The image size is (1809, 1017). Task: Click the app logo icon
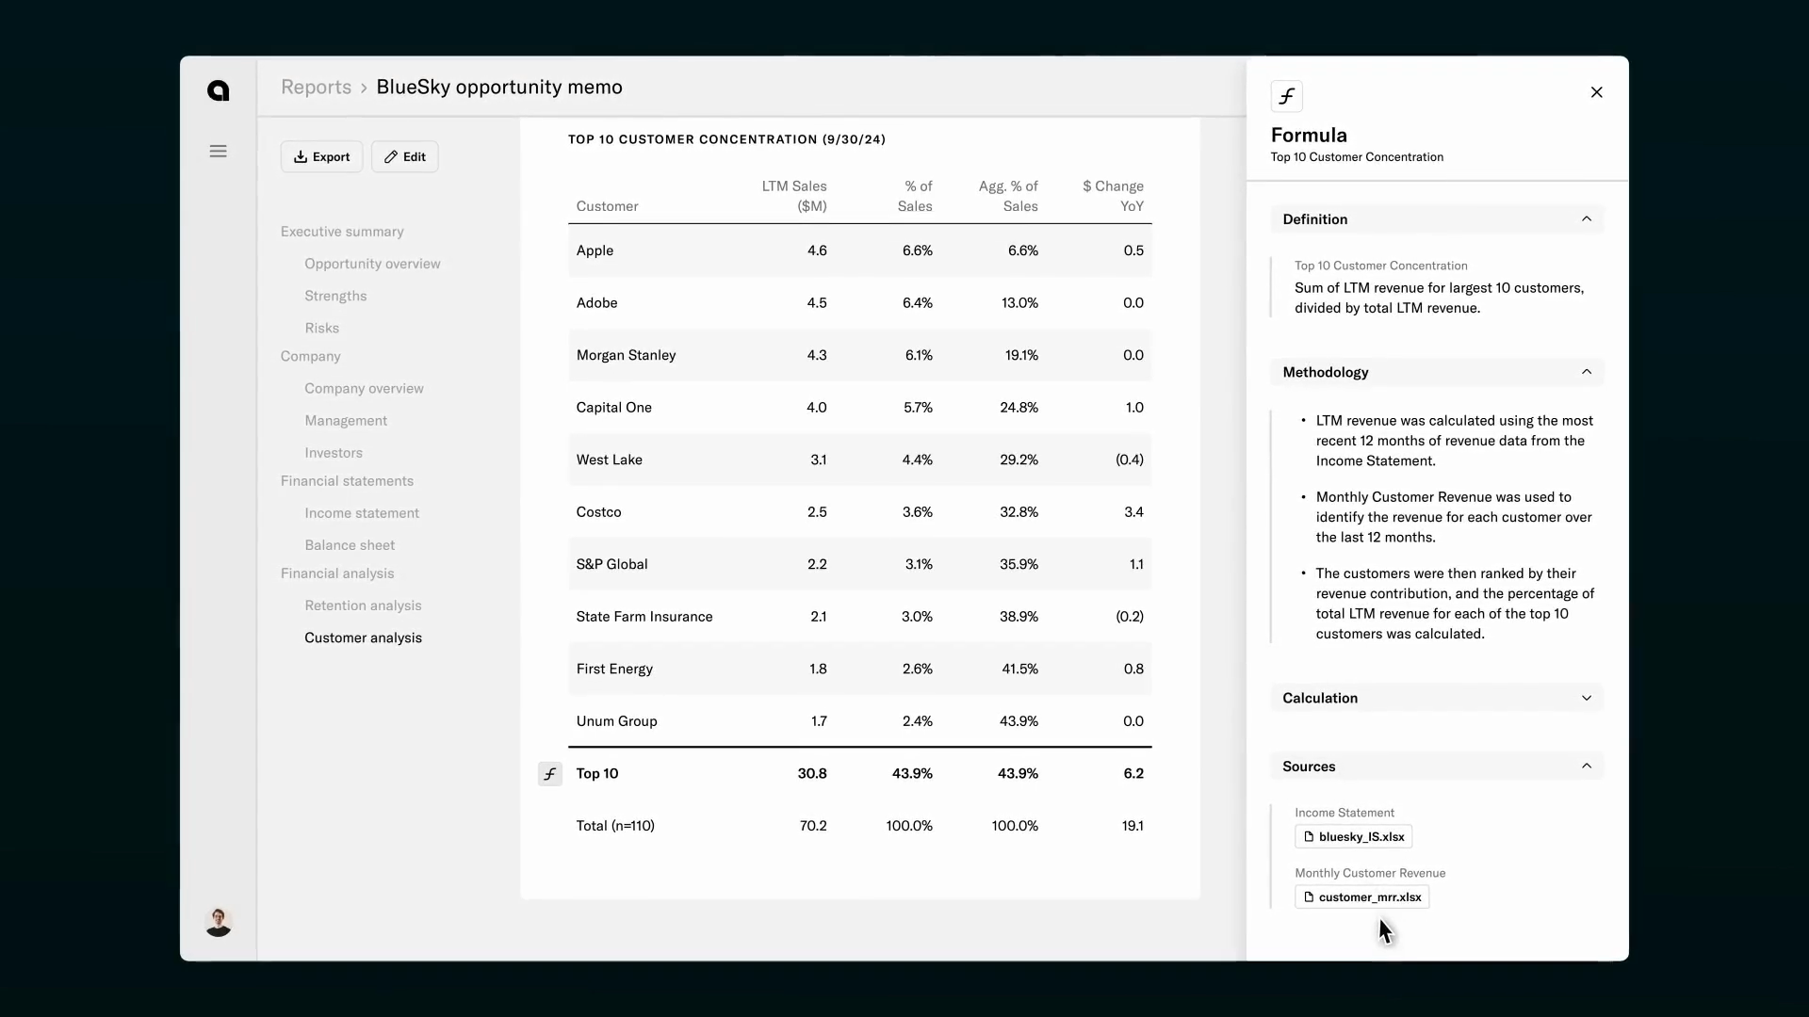coord(218,90)
